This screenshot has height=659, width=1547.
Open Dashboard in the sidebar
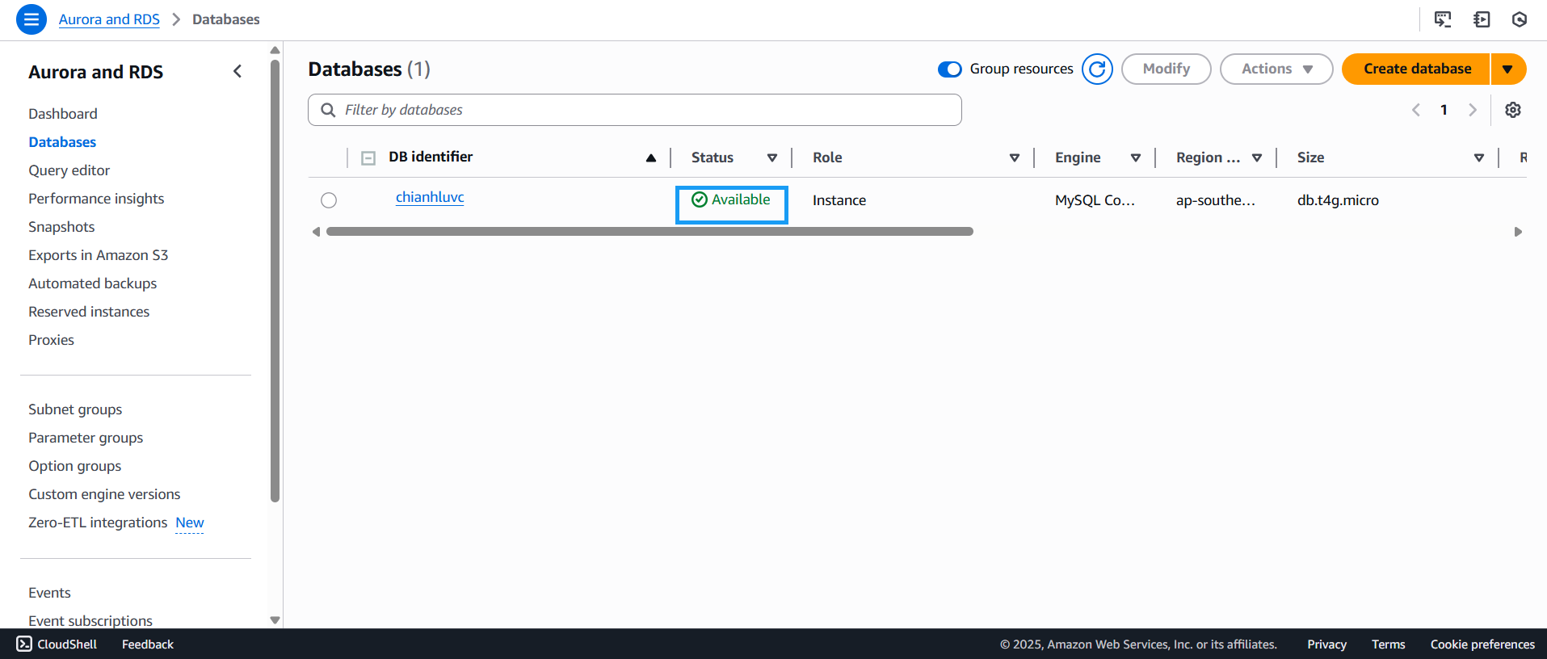coord(63,114)
